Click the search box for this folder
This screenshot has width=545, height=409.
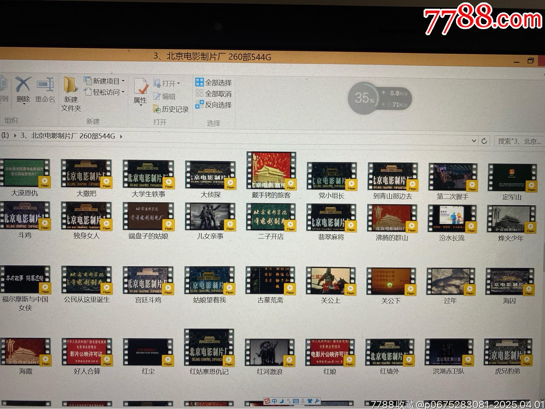(519, 141)
